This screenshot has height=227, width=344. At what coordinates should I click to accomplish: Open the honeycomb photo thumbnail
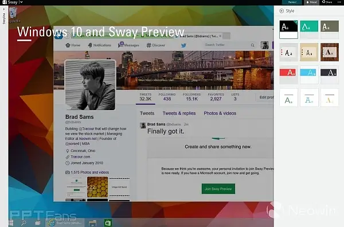(97, 187)
